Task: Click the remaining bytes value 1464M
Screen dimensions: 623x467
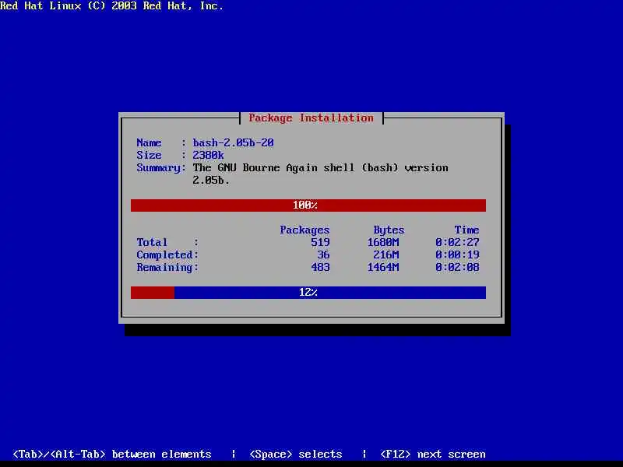Action: click(x=383, y=267)
